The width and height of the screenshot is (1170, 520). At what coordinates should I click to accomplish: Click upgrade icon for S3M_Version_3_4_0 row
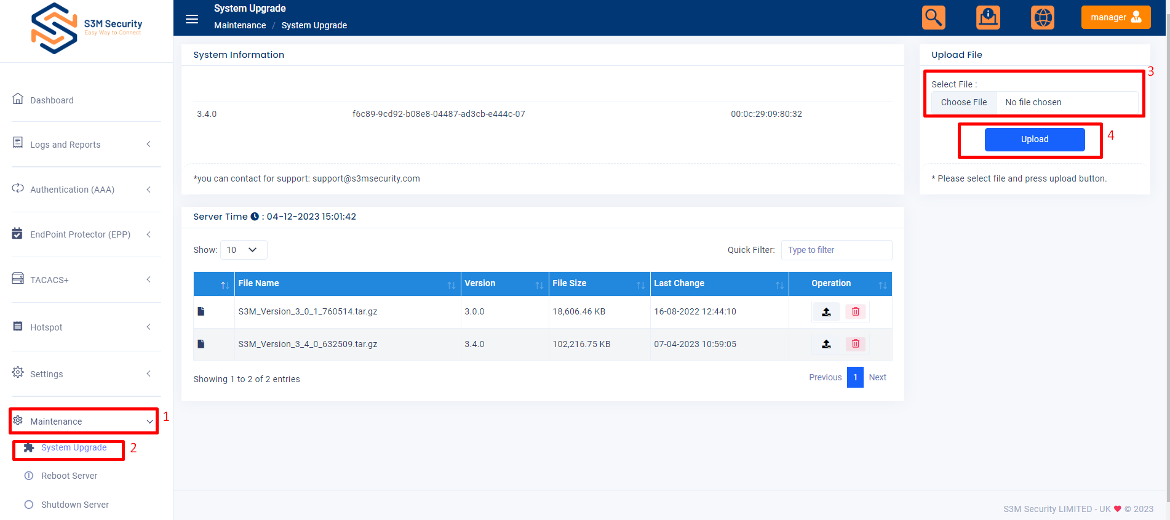(x=826, y=344)
